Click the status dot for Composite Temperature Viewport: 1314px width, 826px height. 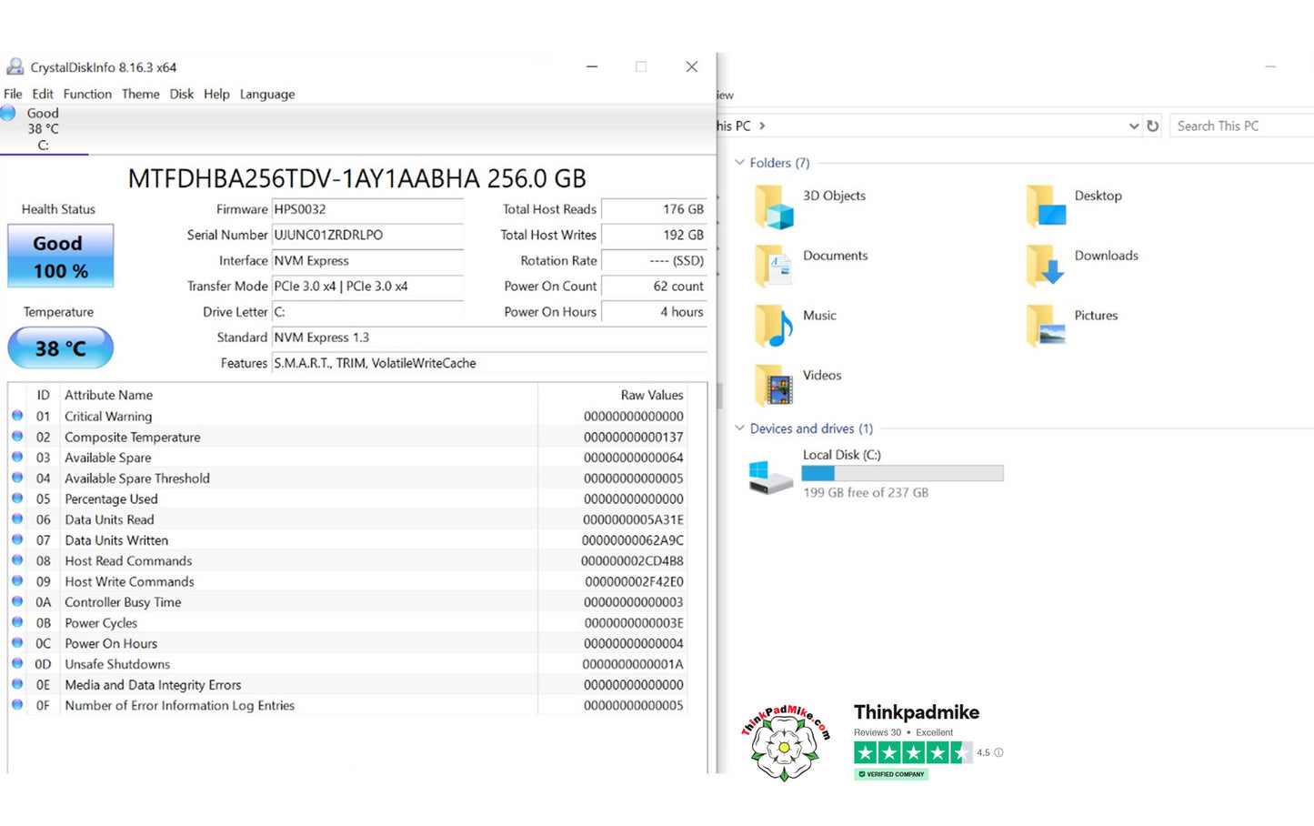click(x=17, y=437)
